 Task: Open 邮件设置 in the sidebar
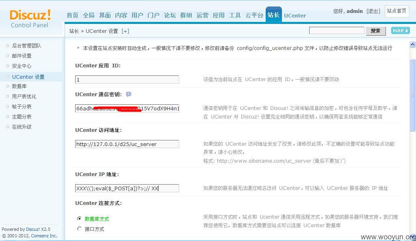pyautogui.click(x=22, y=56)
